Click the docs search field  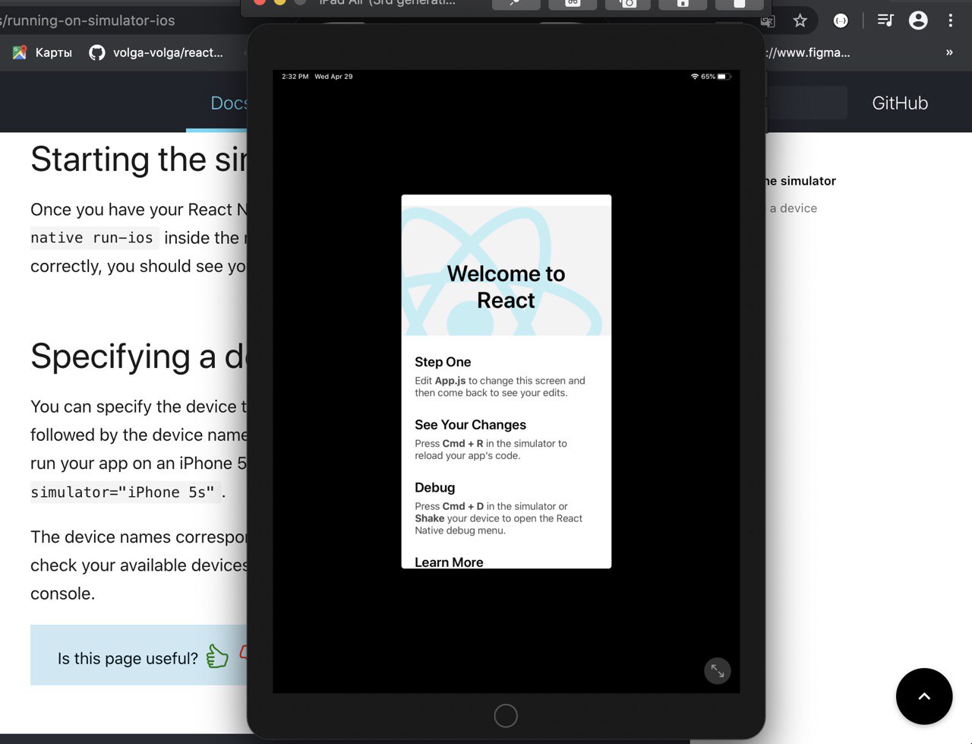click(806, 103)
